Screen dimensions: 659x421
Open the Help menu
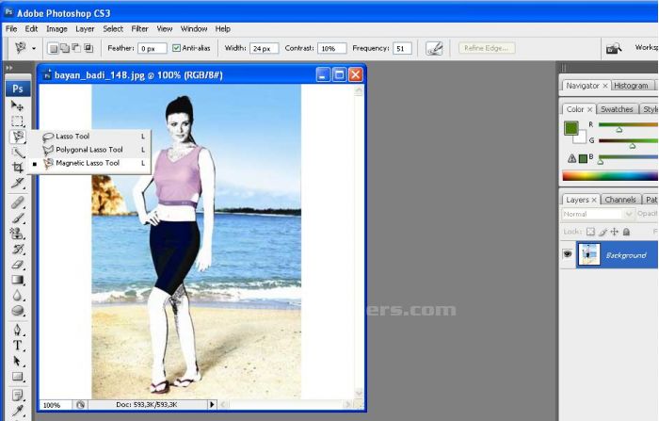coord(223,29)
